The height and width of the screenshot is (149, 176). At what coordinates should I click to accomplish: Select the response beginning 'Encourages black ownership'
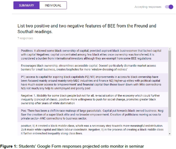[x=93, y=68]
